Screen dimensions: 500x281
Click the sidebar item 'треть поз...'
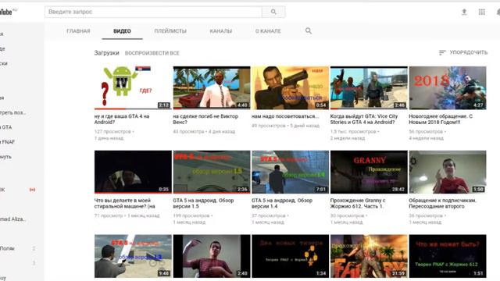[x=13, y=112]
